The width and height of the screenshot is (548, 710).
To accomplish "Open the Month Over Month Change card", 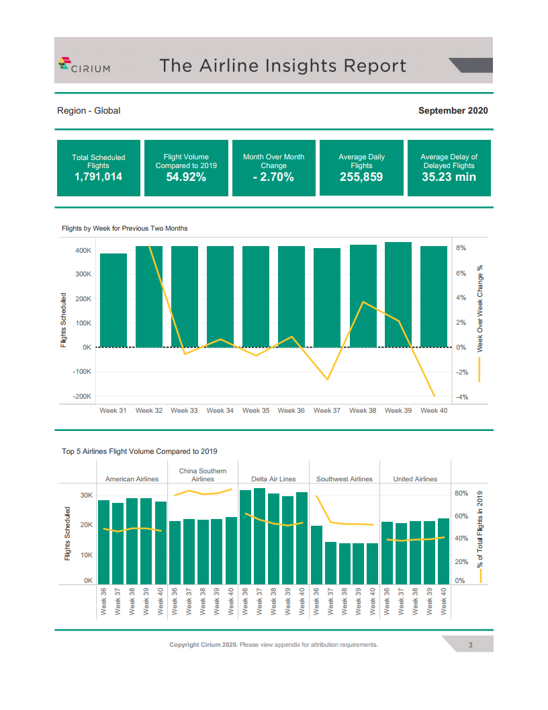I will (x=273, y=168).
